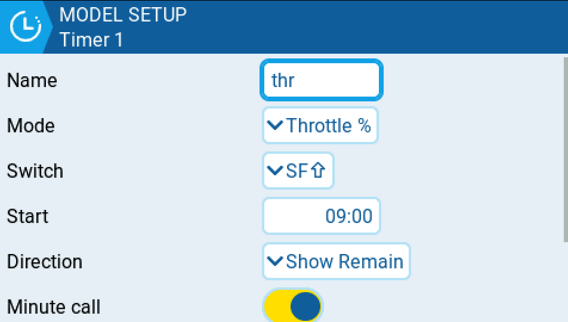Click the Start label text
568x322 pixels.
28,216
